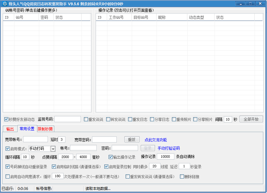Click 动态类型 column header in records

pos(201,17)
